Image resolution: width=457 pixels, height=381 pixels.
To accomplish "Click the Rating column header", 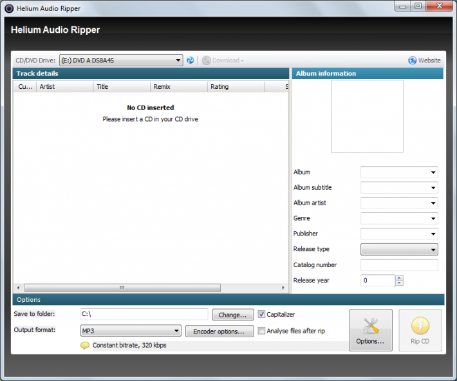I will pos(236,87).
